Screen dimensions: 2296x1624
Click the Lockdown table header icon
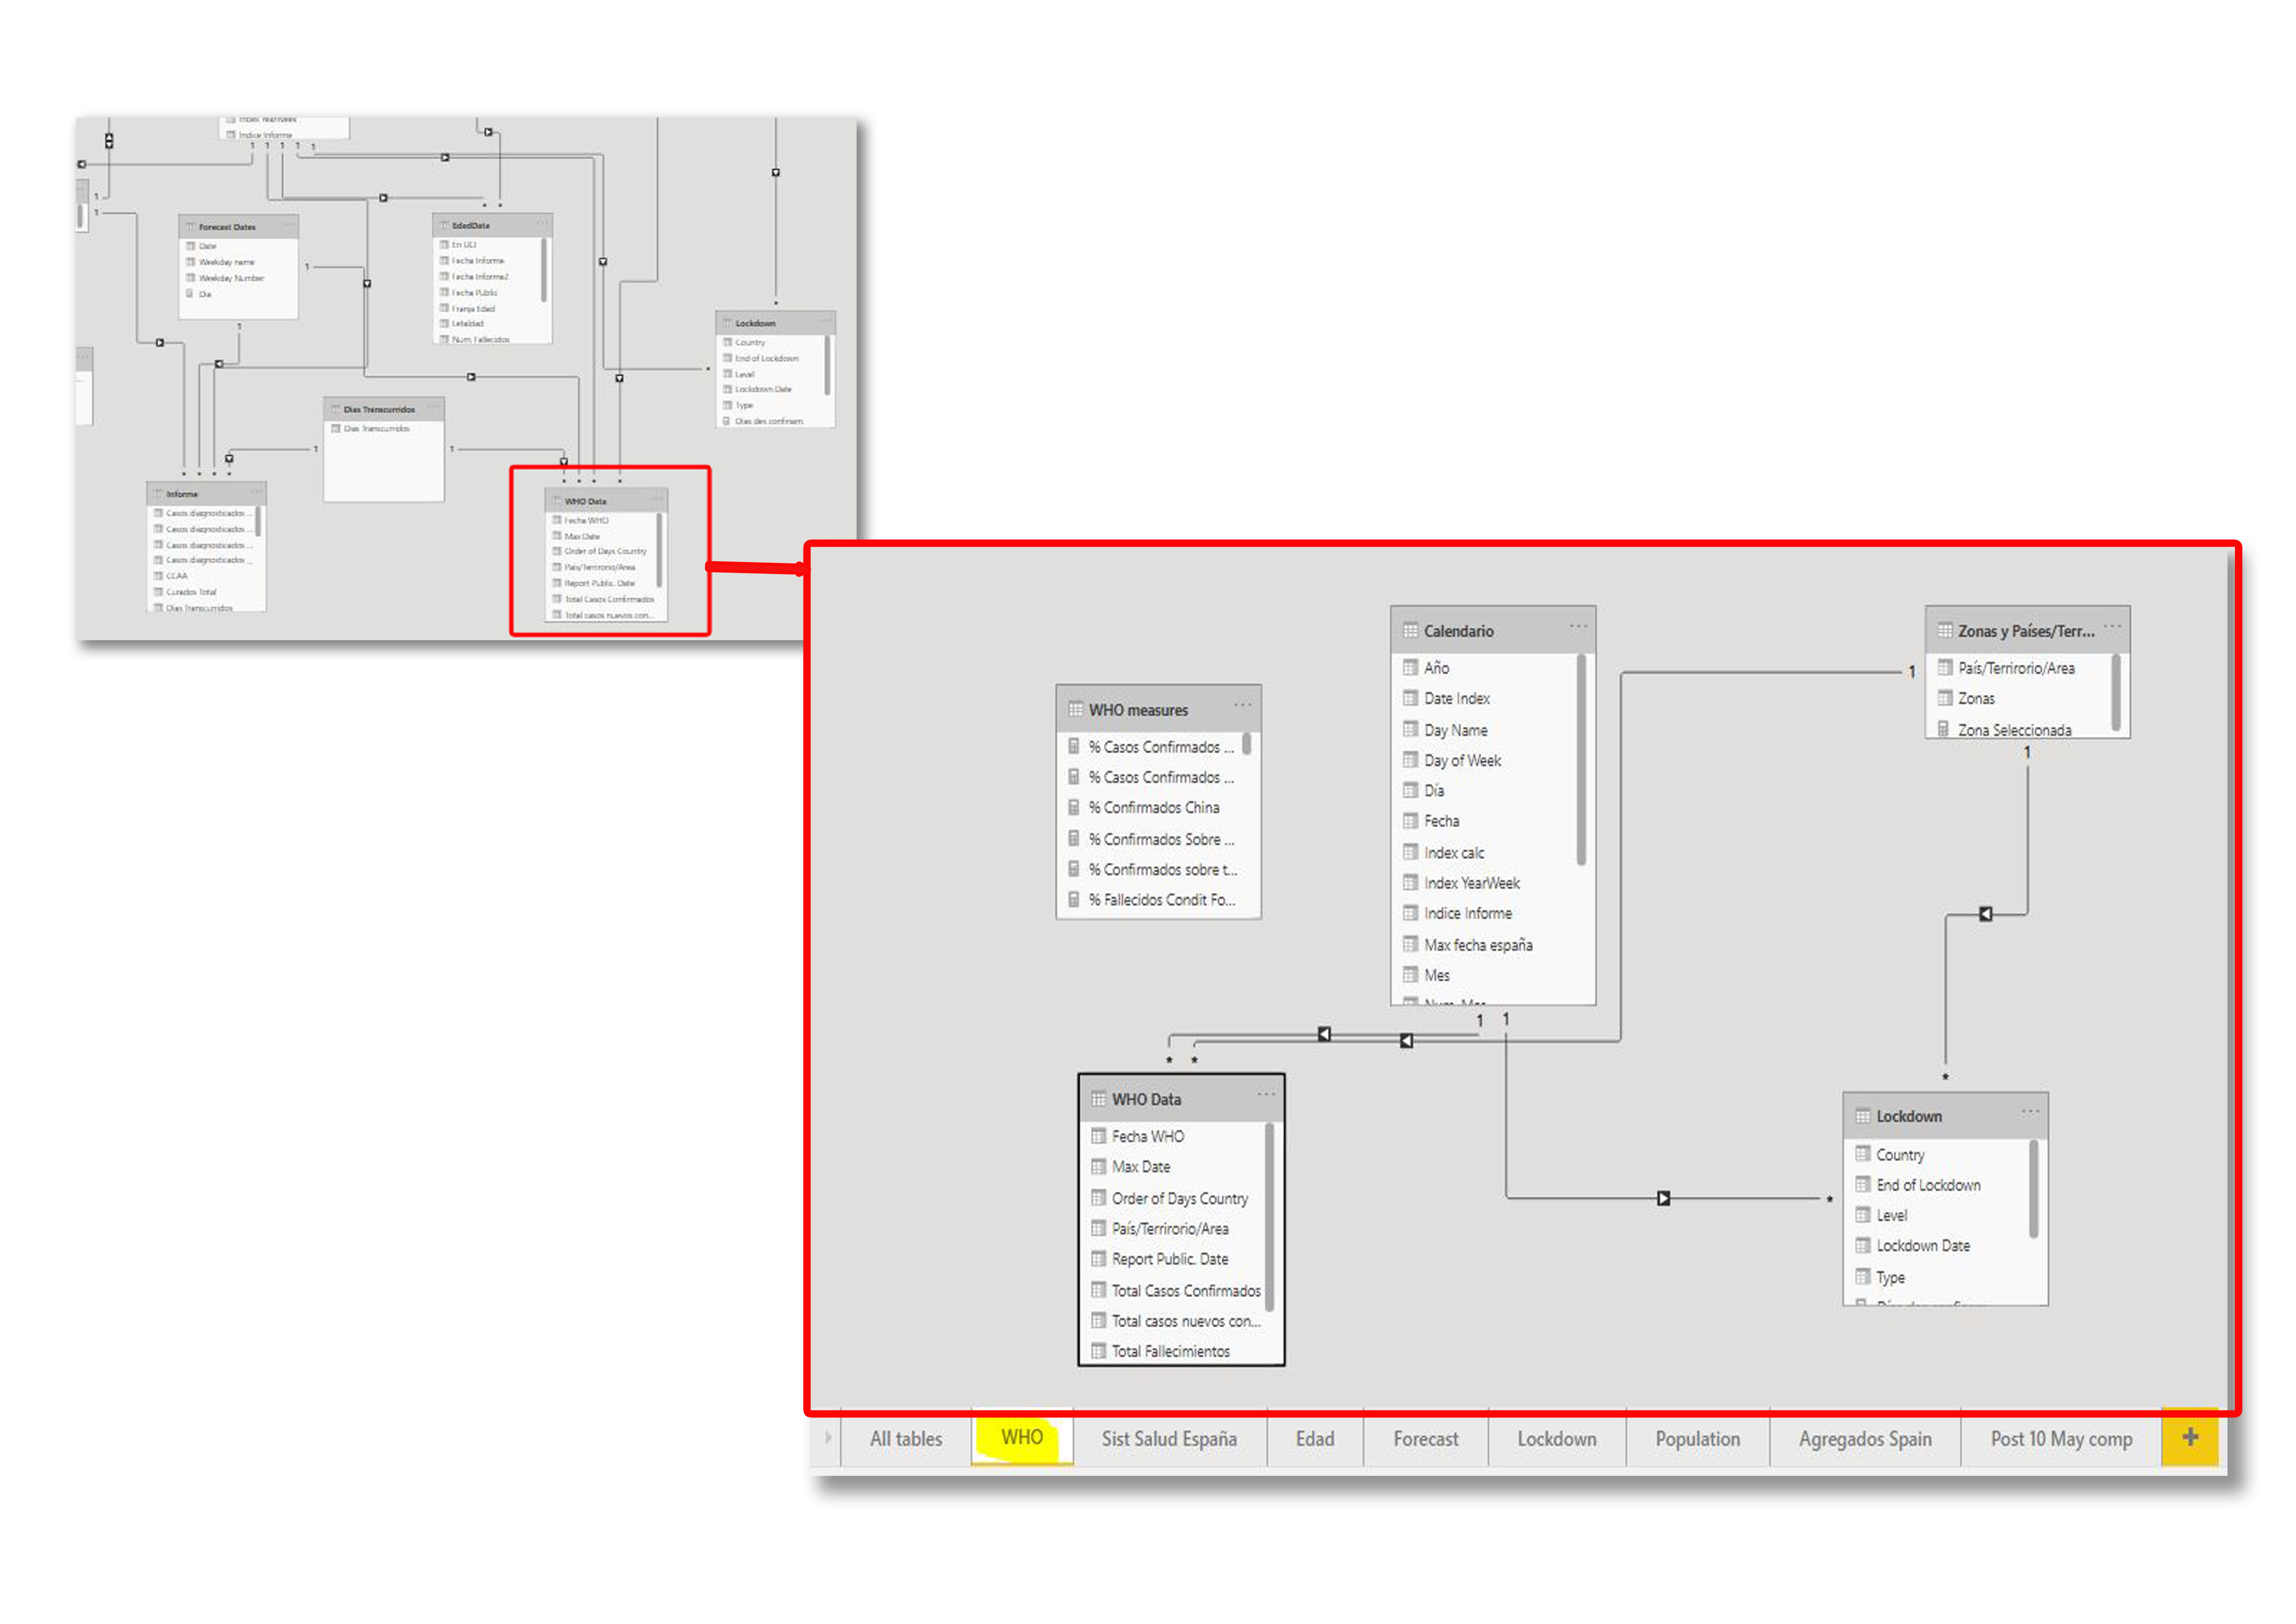click(1863, 1117)
